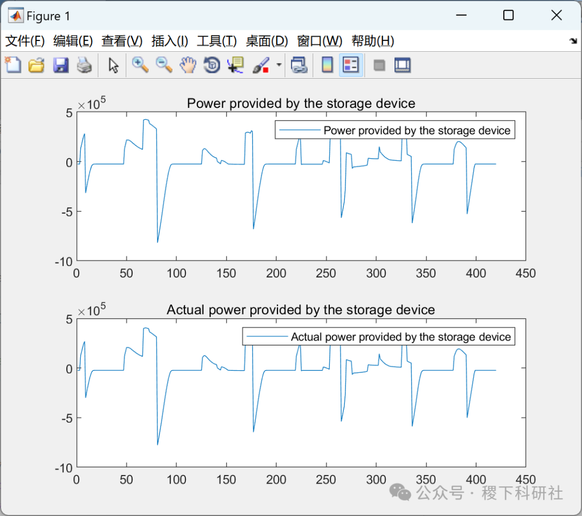582x516 pixels.
Task: Click the dock figure arrow in the menu bar corner
Action: [573, 41]
